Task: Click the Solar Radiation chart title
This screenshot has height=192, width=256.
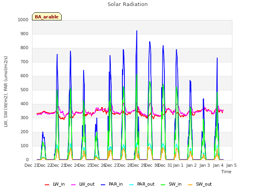Action: (x=128, y=4)
